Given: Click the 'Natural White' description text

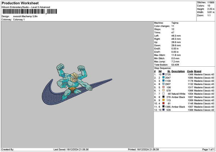Looking at the screenshot, I should (x=179, y=94).
